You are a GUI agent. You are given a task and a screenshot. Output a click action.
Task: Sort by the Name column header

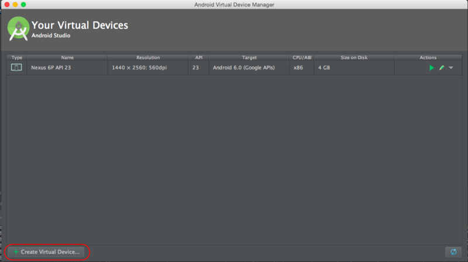click(x=67, y=57)
